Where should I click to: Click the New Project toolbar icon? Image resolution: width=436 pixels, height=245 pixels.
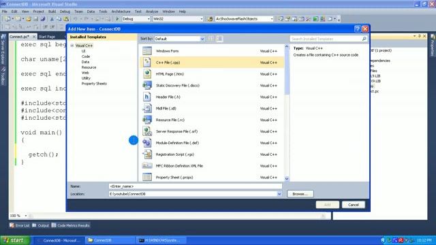[7, 19]
